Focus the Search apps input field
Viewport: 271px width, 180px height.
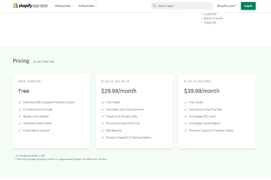182,6
